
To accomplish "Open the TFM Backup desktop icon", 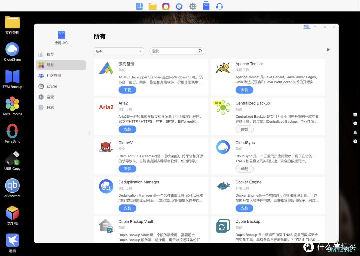I will click(12, 79).
